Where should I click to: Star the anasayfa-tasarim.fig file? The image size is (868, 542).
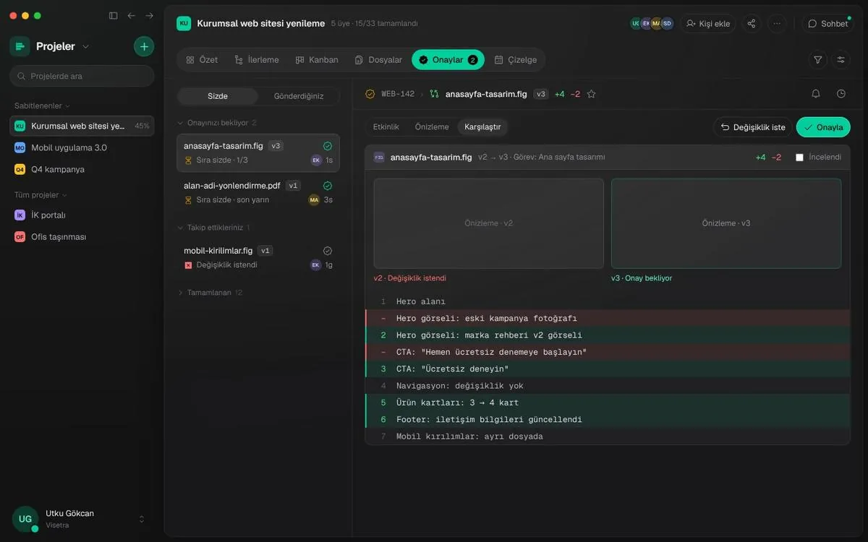(x=591, y=94)
